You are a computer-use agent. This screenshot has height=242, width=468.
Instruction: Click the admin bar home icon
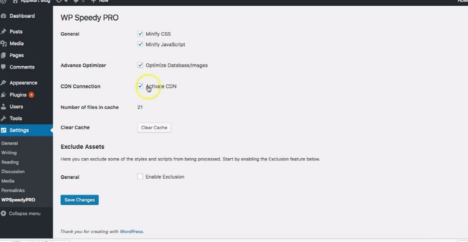pyautogui.click(x=15, y=1)
